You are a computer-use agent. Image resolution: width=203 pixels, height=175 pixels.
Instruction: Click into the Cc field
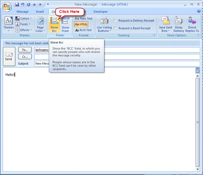117,57
